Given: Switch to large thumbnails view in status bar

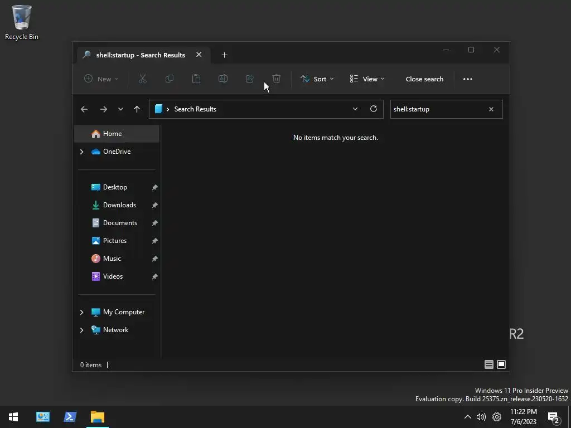Looking at the screenshot, I should (x=501, y=364).
